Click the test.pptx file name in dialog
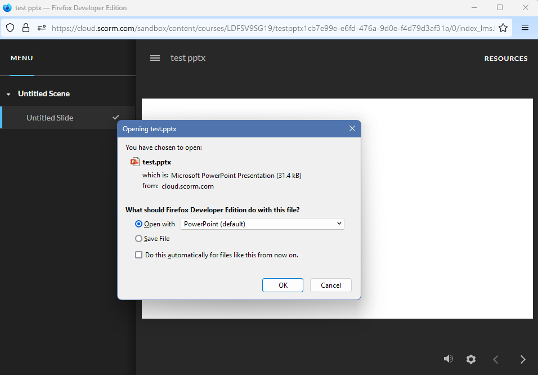 (x=157, y=162)
